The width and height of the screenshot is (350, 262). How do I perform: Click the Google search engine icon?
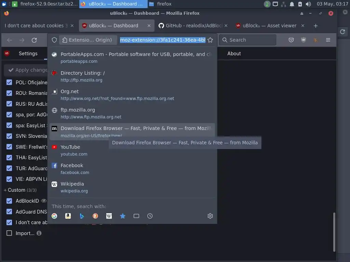54,216
